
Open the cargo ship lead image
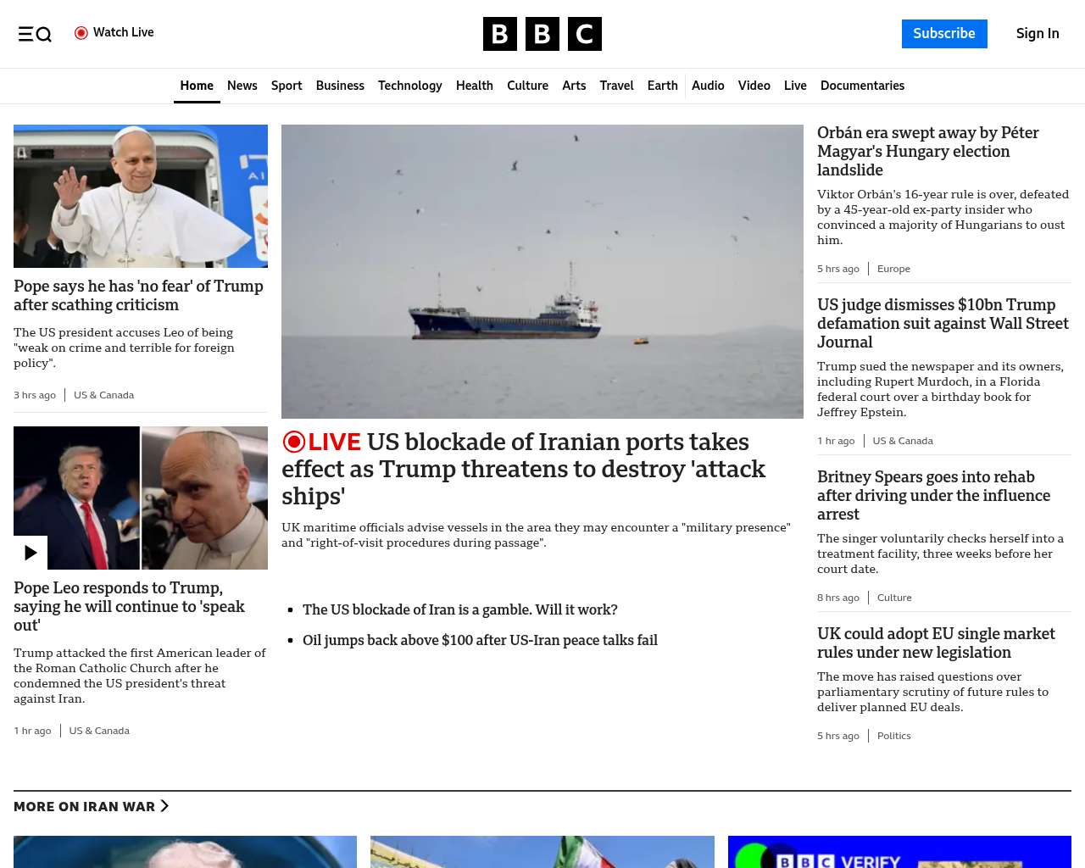542,271
